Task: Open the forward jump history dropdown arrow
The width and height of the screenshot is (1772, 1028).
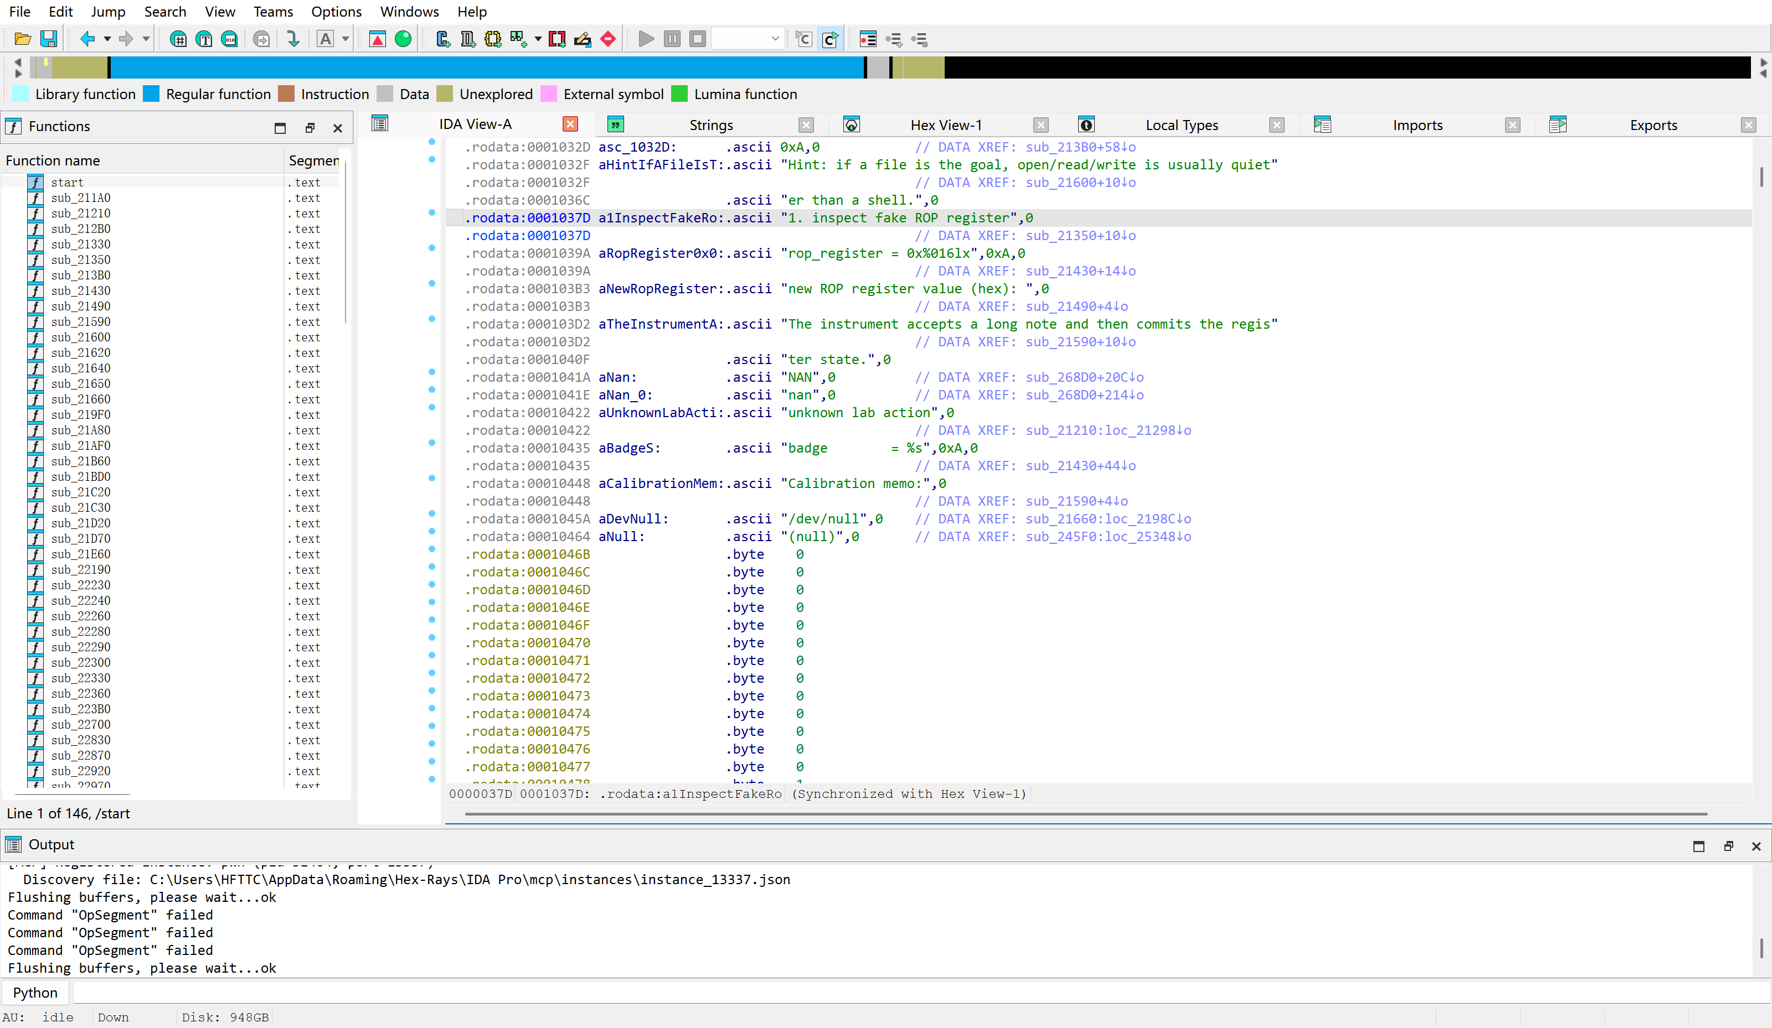Action: click(146, 39)
